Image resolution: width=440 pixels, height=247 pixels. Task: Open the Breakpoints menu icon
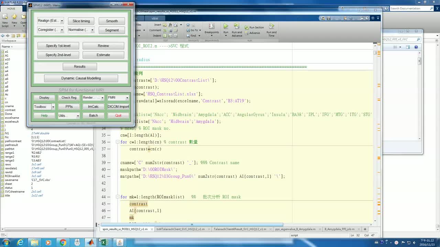coord(212,26)
